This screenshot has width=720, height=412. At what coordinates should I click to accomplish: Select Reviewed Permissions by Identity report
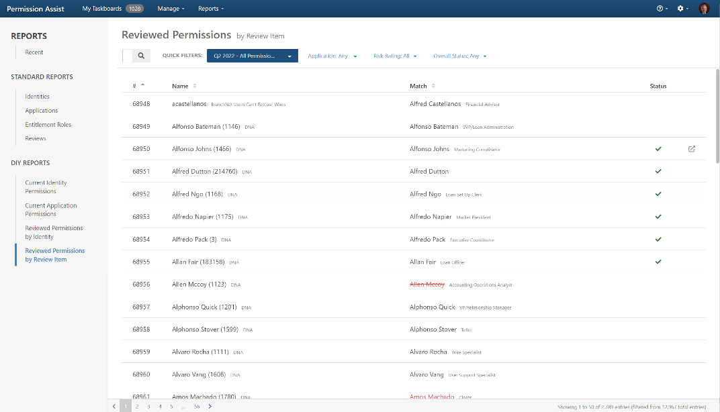54,232
